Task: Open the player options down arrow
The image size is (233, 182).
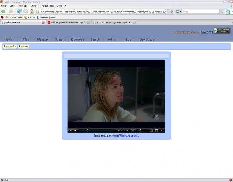Action: (x=162, y=130)
